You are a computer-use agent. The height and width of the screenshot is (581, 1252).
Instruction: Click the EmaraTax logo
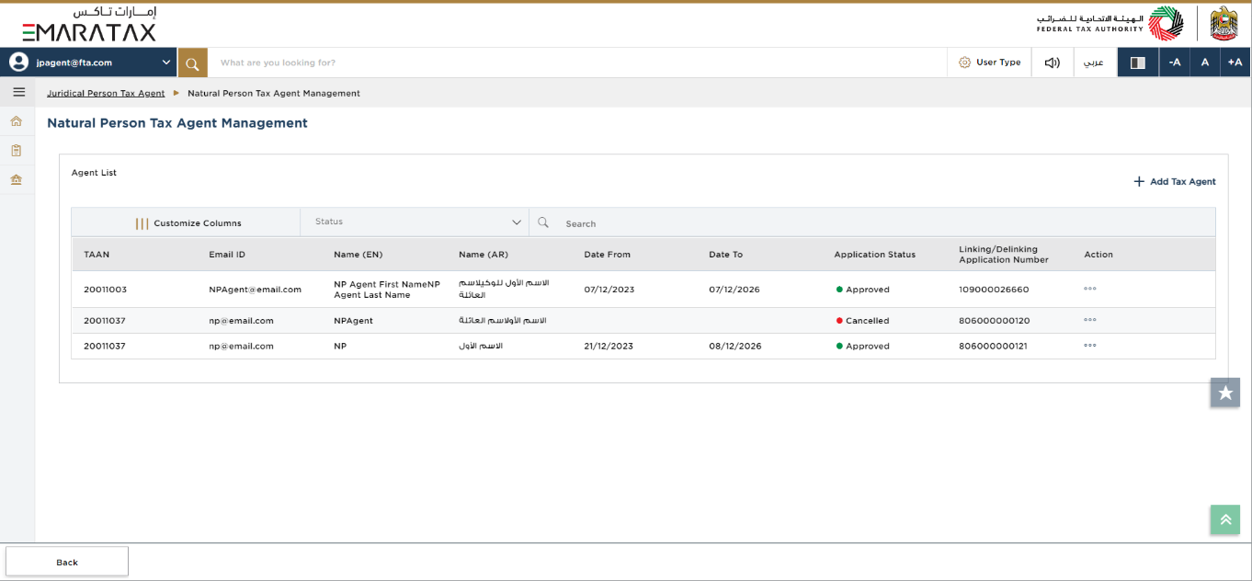pos(89,25)
